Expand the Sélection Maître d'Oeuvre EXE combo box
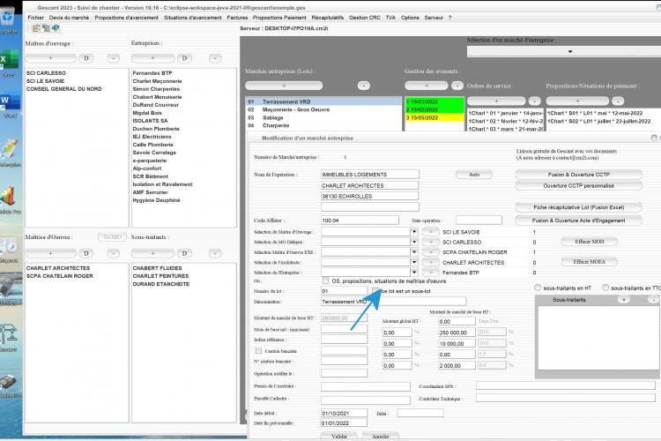661x441 pixels. [x=414, y=252]
